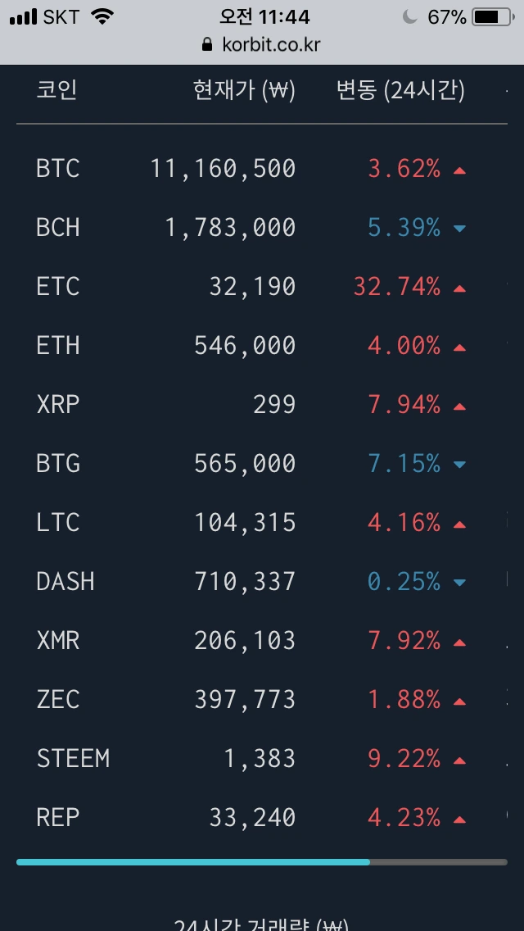Tap the red up arrow beside BTC
The image size is (524, 931).
[459, 171]
